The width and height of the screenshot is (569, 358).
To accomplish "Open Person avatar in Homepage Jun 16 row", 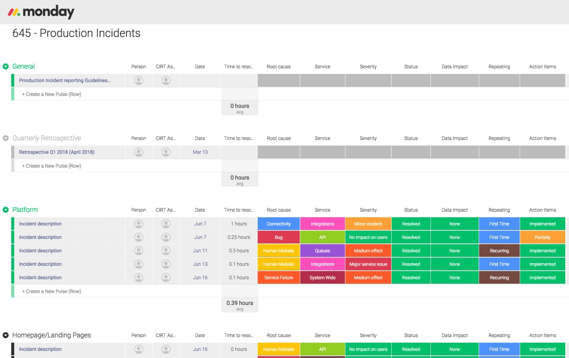I will (x=139, y=349).
